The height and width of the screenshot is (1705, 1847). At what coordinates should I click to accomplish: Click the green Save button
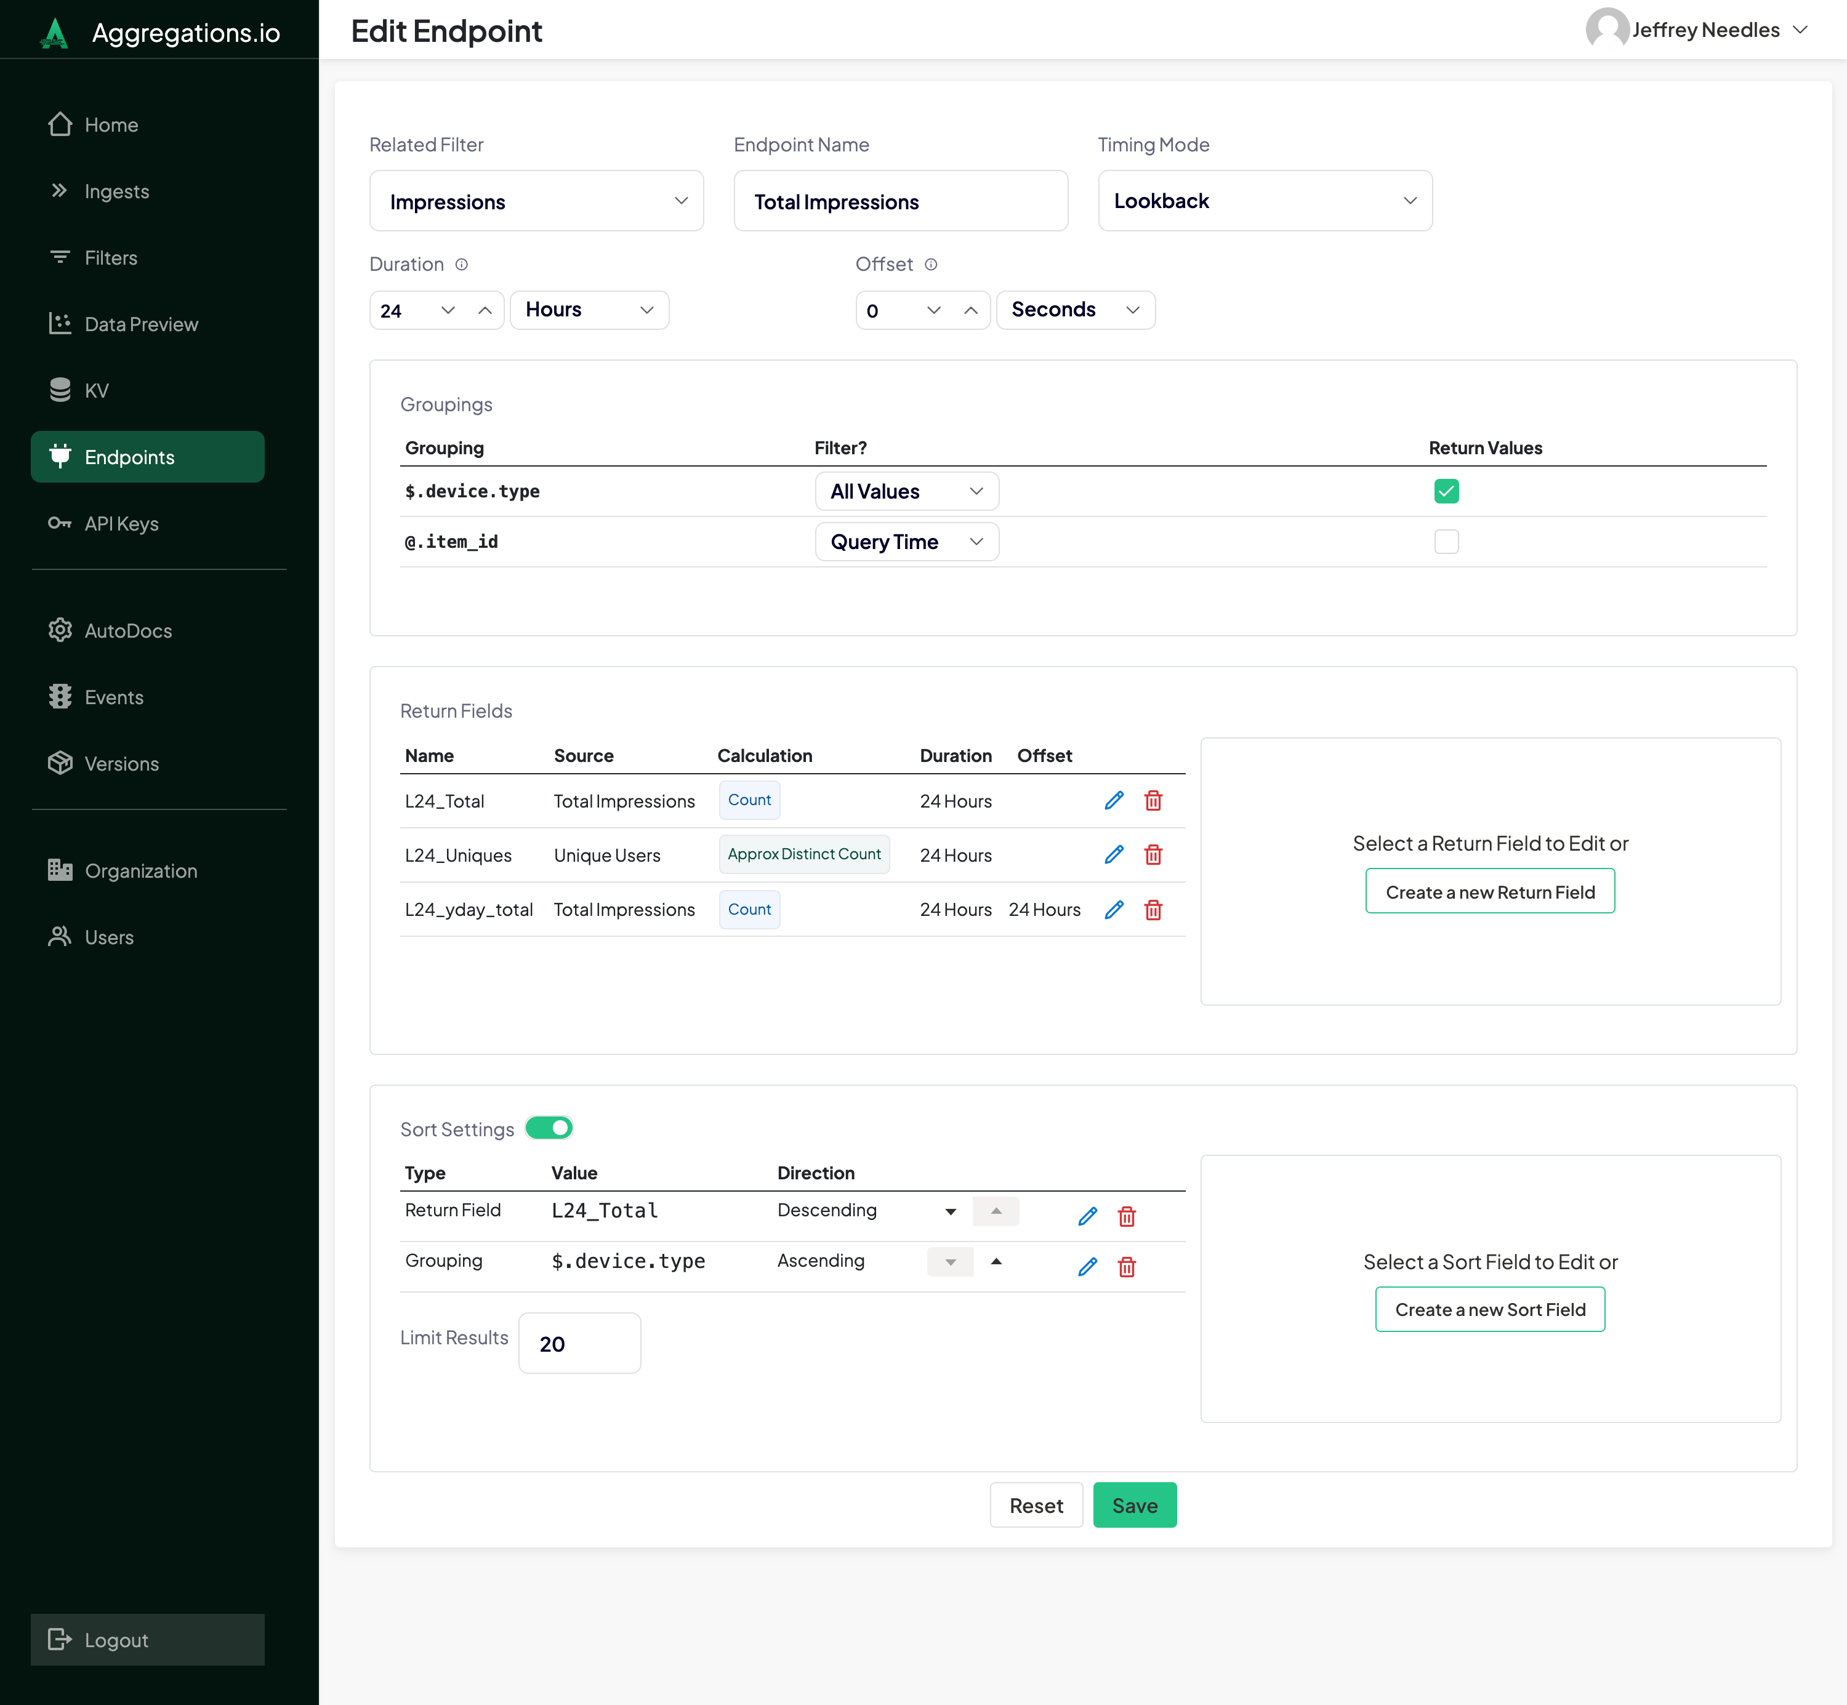click(1133, 1505)
